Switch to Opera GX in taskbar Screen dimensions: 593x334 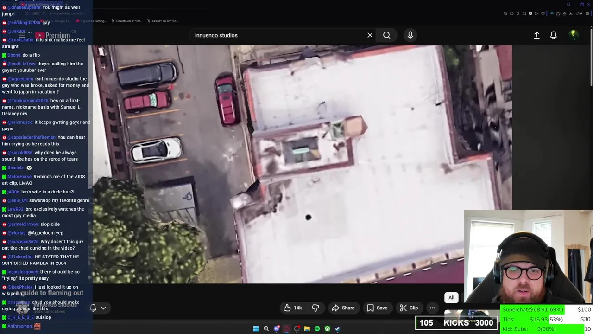coord(286,328)
